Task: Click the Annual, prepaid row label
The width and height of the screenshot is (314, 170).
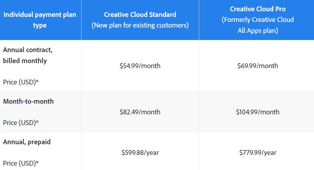Action: point(27,142)
